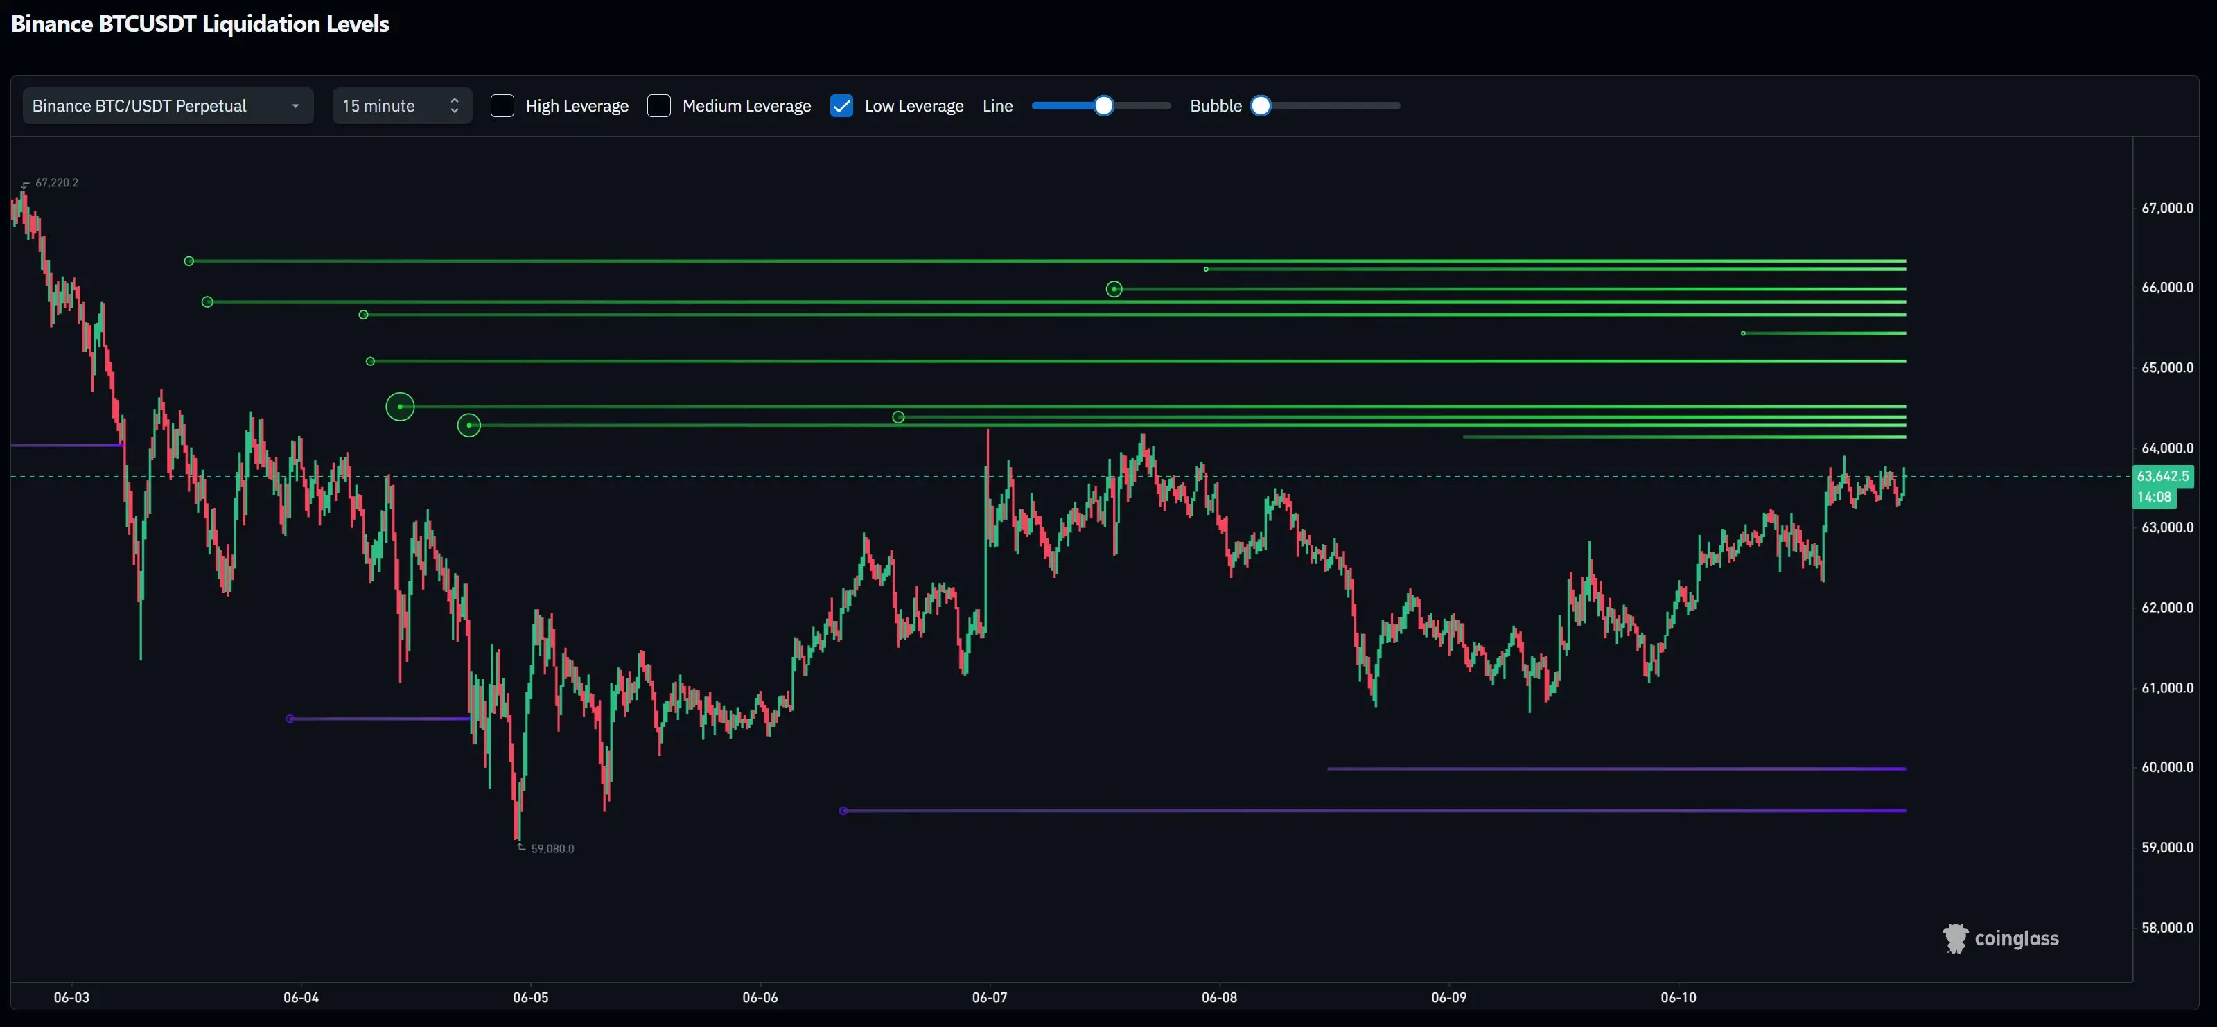Open the 15 minute interval selector
The image size is (2217, 1027).
click(402, 106)
